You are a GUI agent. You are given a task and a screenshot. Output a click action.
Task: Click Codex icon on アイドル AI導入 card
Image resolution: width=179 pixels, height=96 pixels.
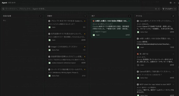pyautogui.click(x=138, y=38)
